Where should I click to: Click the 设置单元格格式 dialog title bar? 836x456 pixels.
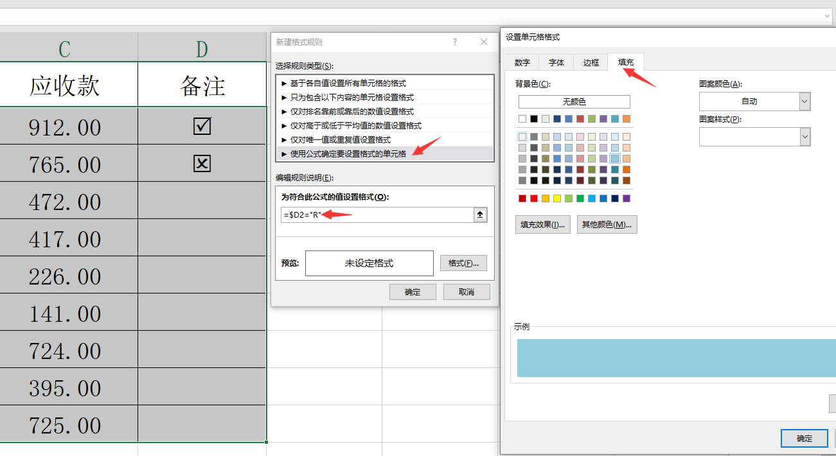[668, 37]
